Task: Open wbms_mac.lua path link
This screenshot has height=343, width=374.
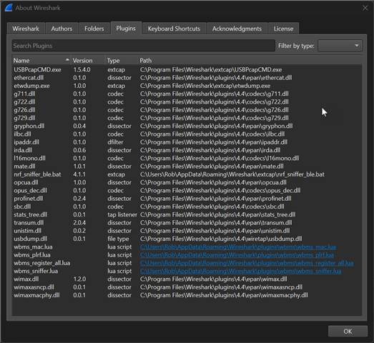Action: click(238, 247)
